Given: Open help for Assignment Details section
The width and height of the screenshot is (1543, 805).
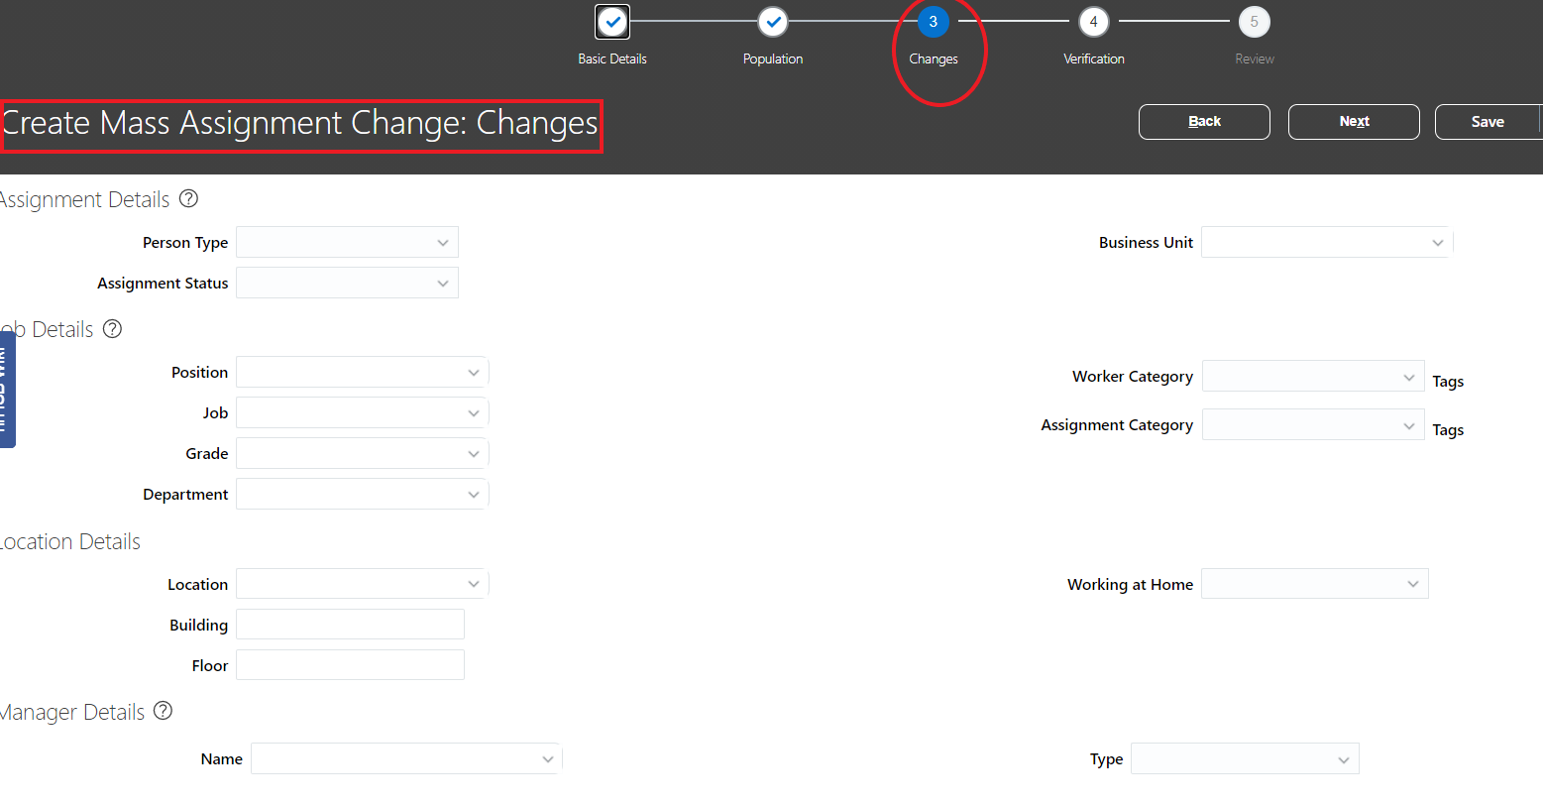Looking at the screenshot, I should (x=188, y=198).
